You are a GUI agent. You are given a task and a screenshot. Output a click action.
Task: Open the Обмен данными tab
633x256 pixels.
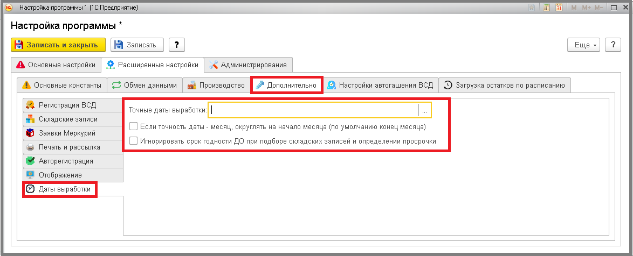point(145,86)
